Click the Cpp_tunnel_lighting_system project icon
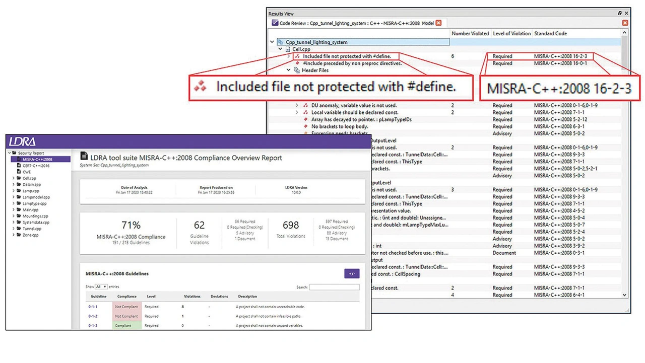 281,42
